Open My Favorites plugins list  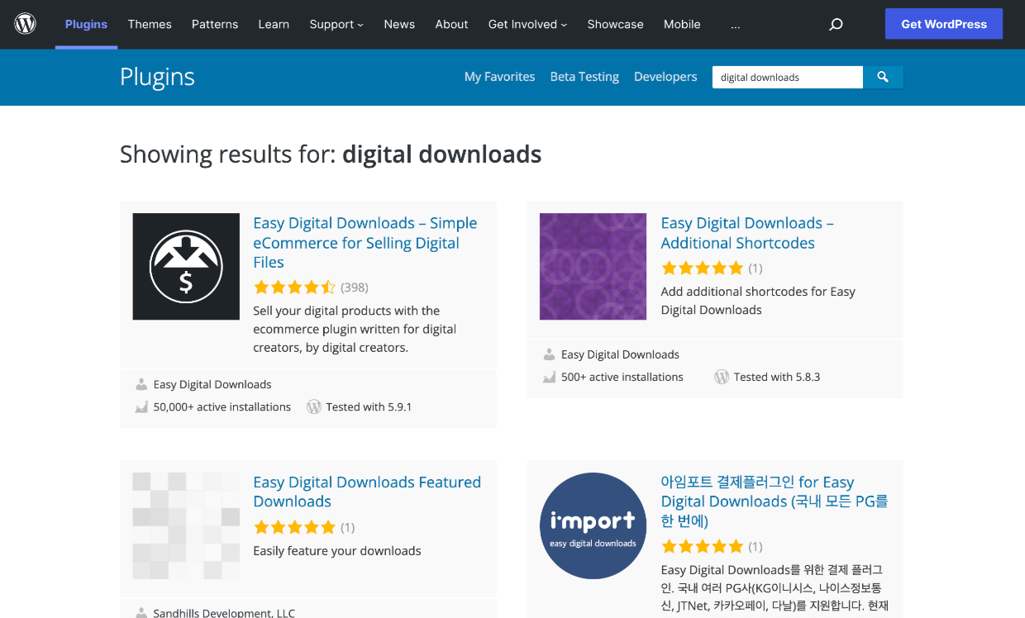pos(499,77)
